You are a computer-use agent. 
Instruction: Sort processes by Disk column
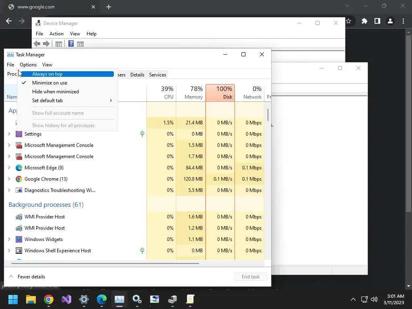220,93
